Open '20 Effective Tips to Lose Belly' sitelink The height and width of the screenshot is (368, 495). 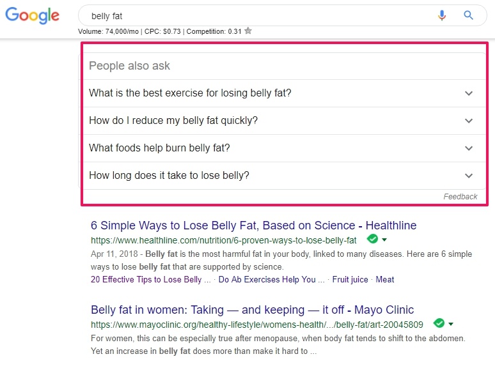tap(150, 279)
